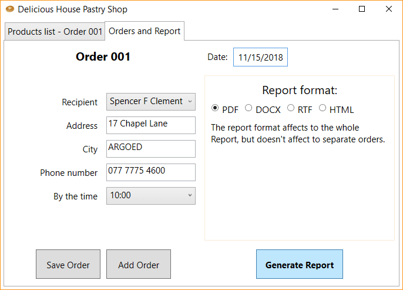
Task: Click into the Address text field
Action: pos(151,125)
